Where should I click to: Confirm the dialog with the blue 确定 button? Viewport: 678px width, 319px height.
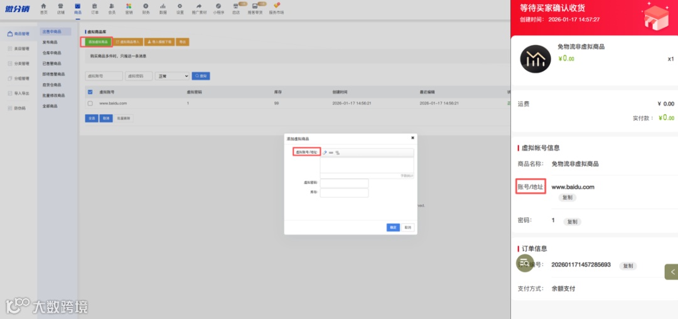pyautogui.click(x=393, y=227)
